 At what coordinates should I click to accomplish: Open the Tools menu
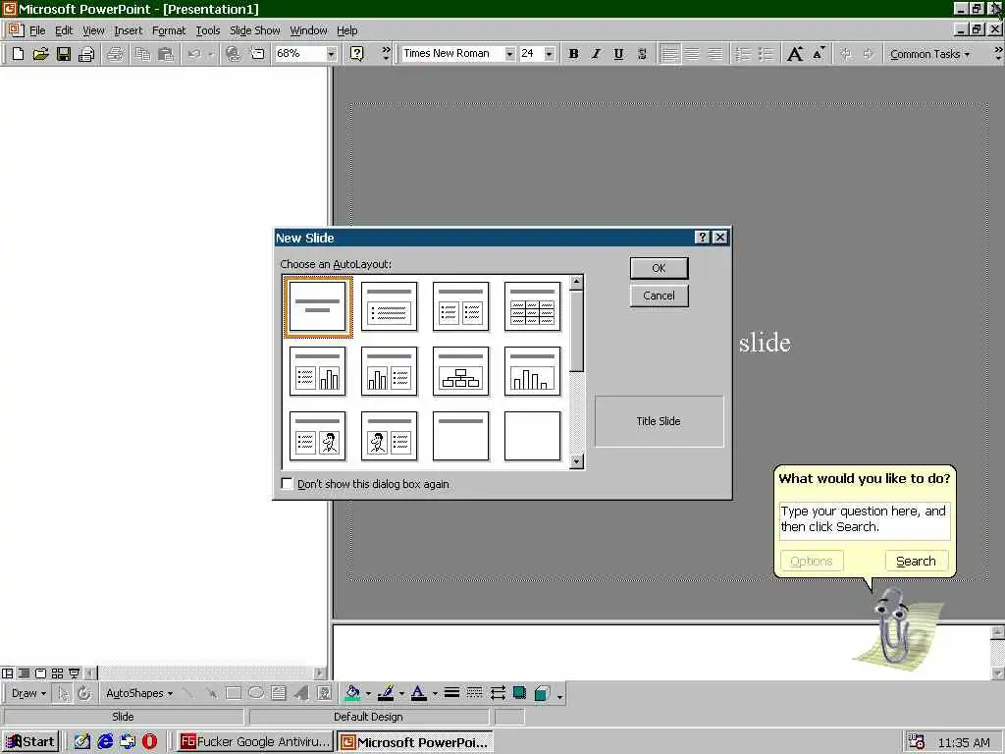(x=208, y=30)
